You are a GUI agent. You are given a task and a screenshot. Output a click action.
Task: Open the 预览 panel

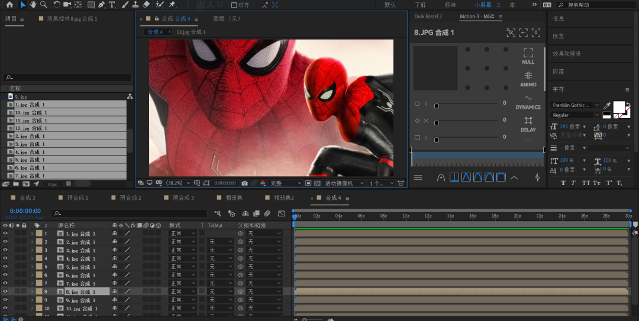(x=559, y=36)
